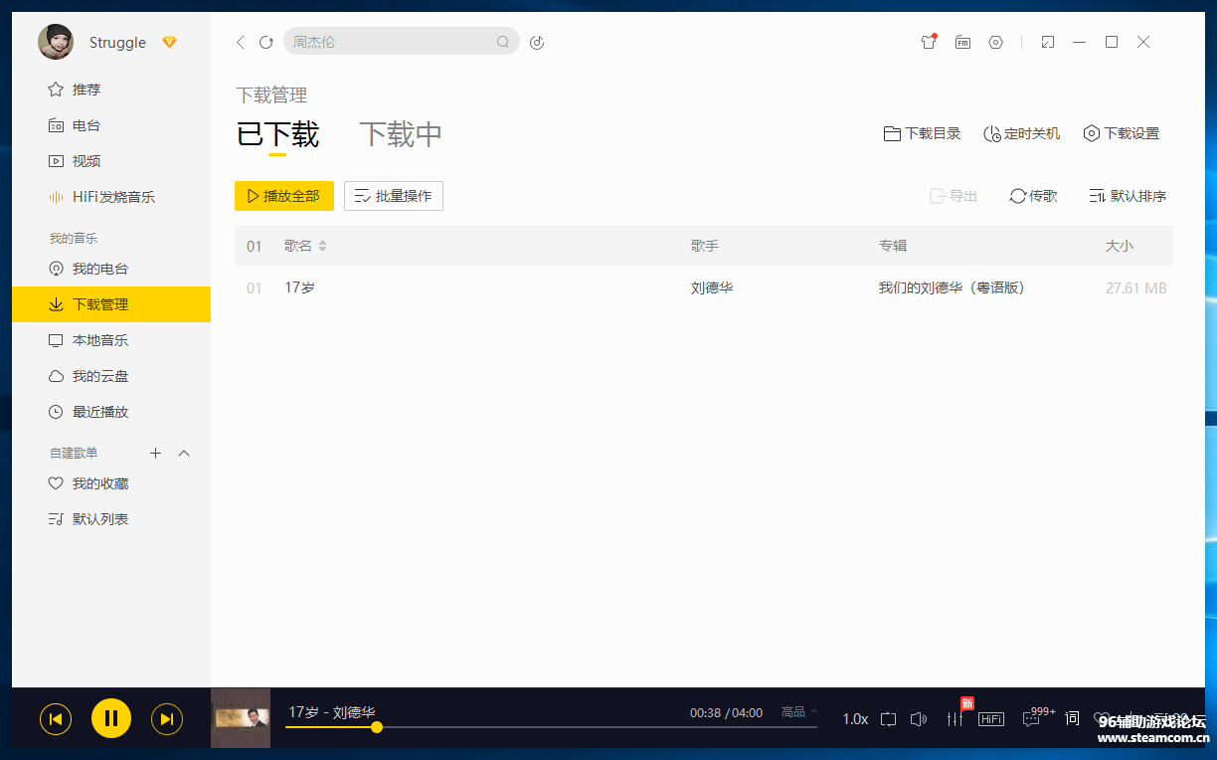Viewport: 1217px width, 760px height.
Task: Mute the volume speaker icon
Action: tap(919, 718)
